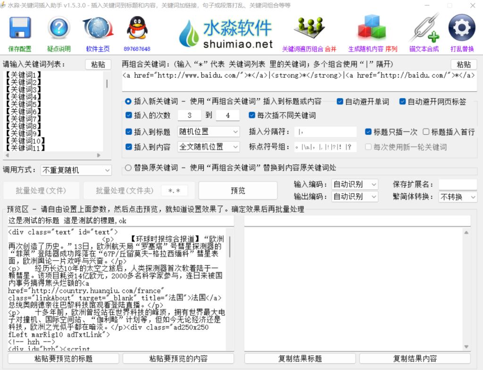Toggle the 自动避开单词 checkbox
Viewport: 483px width, 370px height.
(x=340, y=101)
